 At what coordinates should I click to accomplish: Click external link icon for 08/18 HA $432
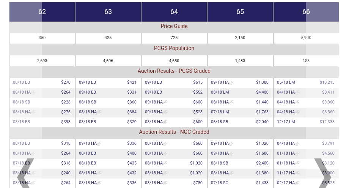(x=99, y=173)
